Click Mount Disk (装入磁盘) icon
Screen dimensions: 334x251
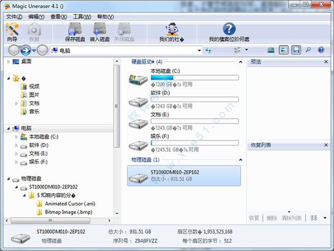(x=100, y=32)
